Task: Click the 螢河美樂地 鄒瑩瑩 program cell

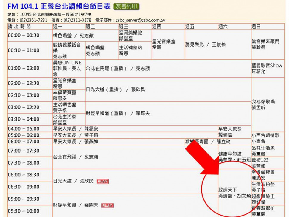Action: point(135,35)
